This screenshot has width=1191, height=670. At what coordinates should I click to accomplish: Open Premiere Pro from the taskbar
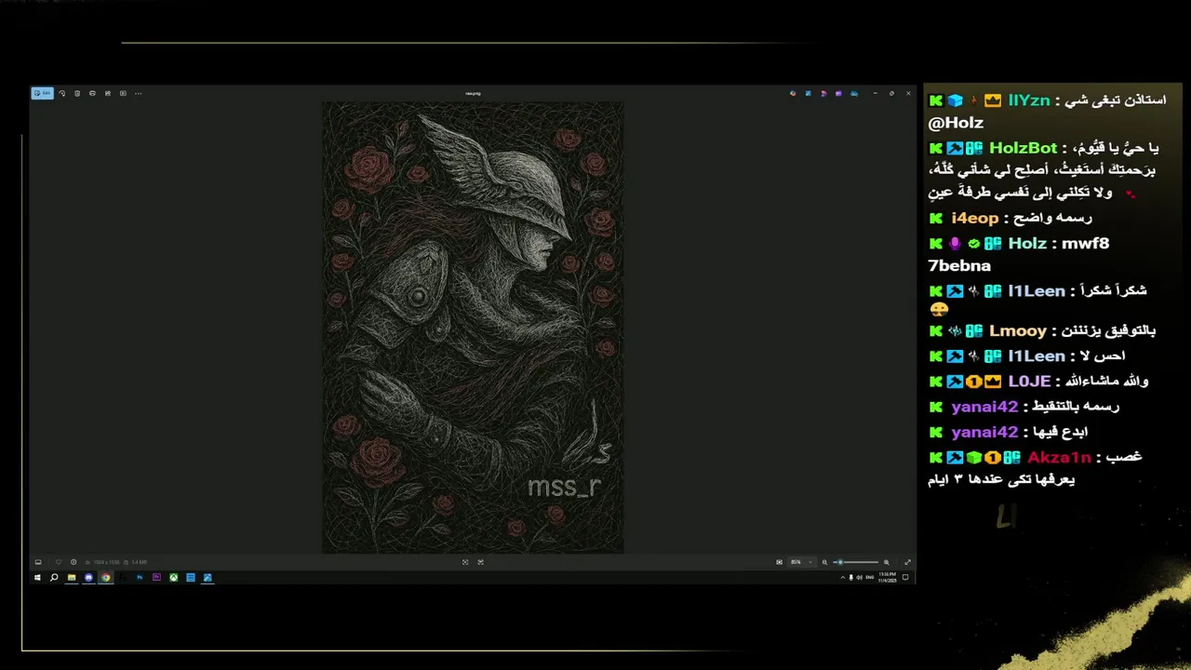tap(156, 577)
